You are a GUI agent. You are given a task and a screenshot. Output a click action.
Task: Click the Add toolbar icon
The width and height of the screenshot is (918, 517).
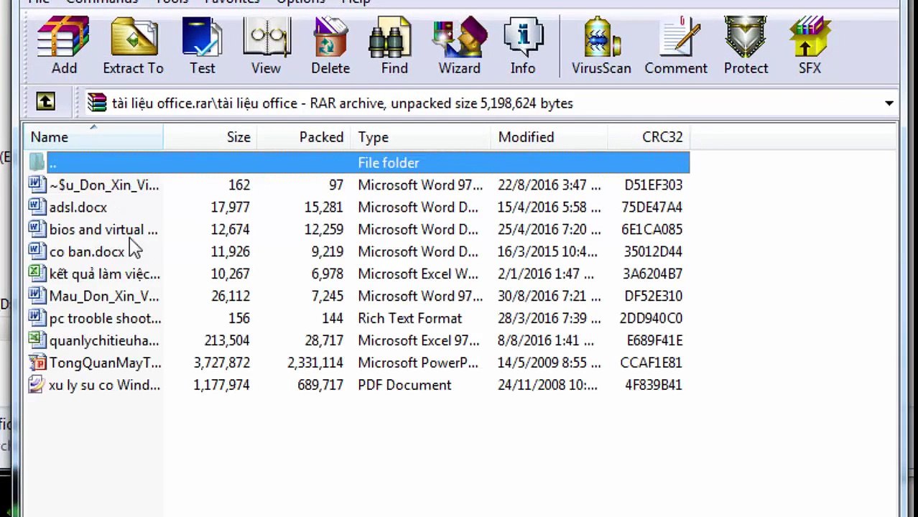tap(64, 45)
